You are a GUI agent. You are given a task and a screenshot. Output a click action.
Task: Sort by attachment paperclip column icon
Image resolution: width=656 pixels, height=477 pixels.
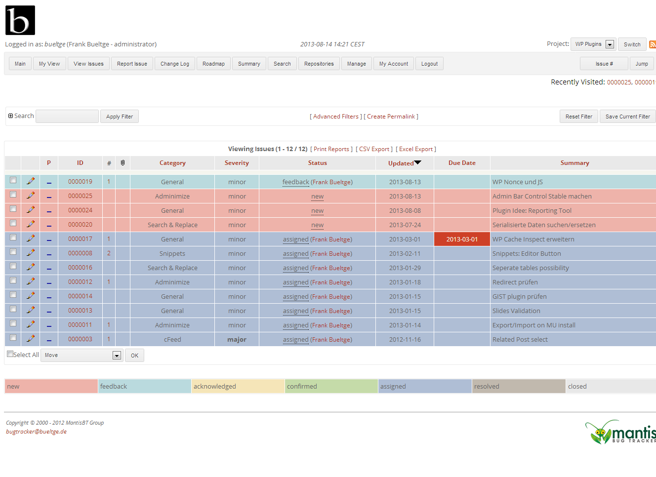pyautogui.click(x=123, y=162)
